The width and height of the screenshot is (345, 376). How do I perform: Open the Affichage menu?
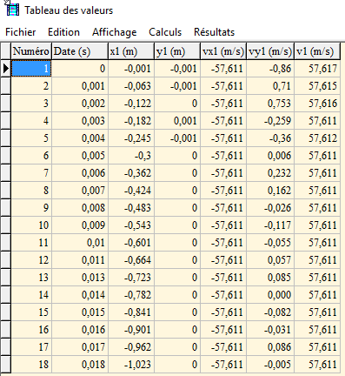[115, 32]
